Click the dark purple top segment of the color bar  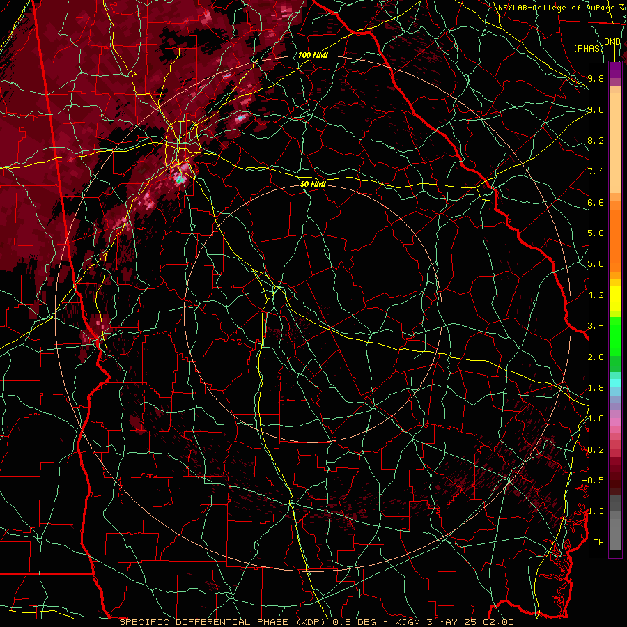615,70
